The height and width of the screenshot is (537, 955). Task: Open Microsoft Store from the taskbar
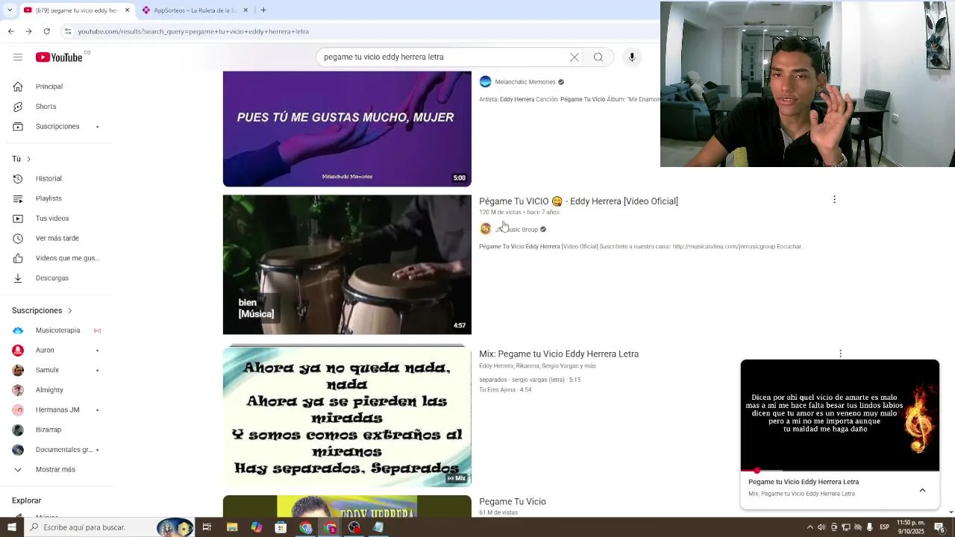click(x=281, y=527)
